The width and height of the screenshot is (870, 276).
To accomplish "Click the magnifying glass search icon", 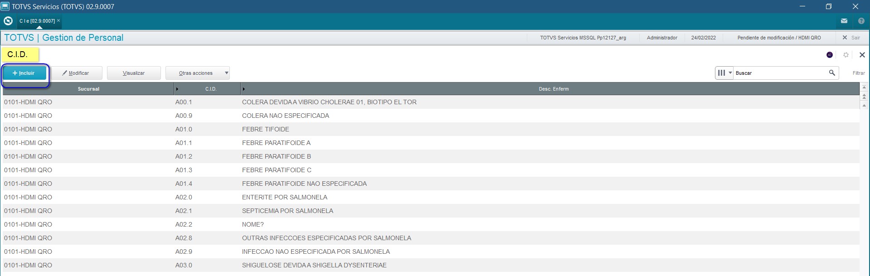I will coord(832,73).
